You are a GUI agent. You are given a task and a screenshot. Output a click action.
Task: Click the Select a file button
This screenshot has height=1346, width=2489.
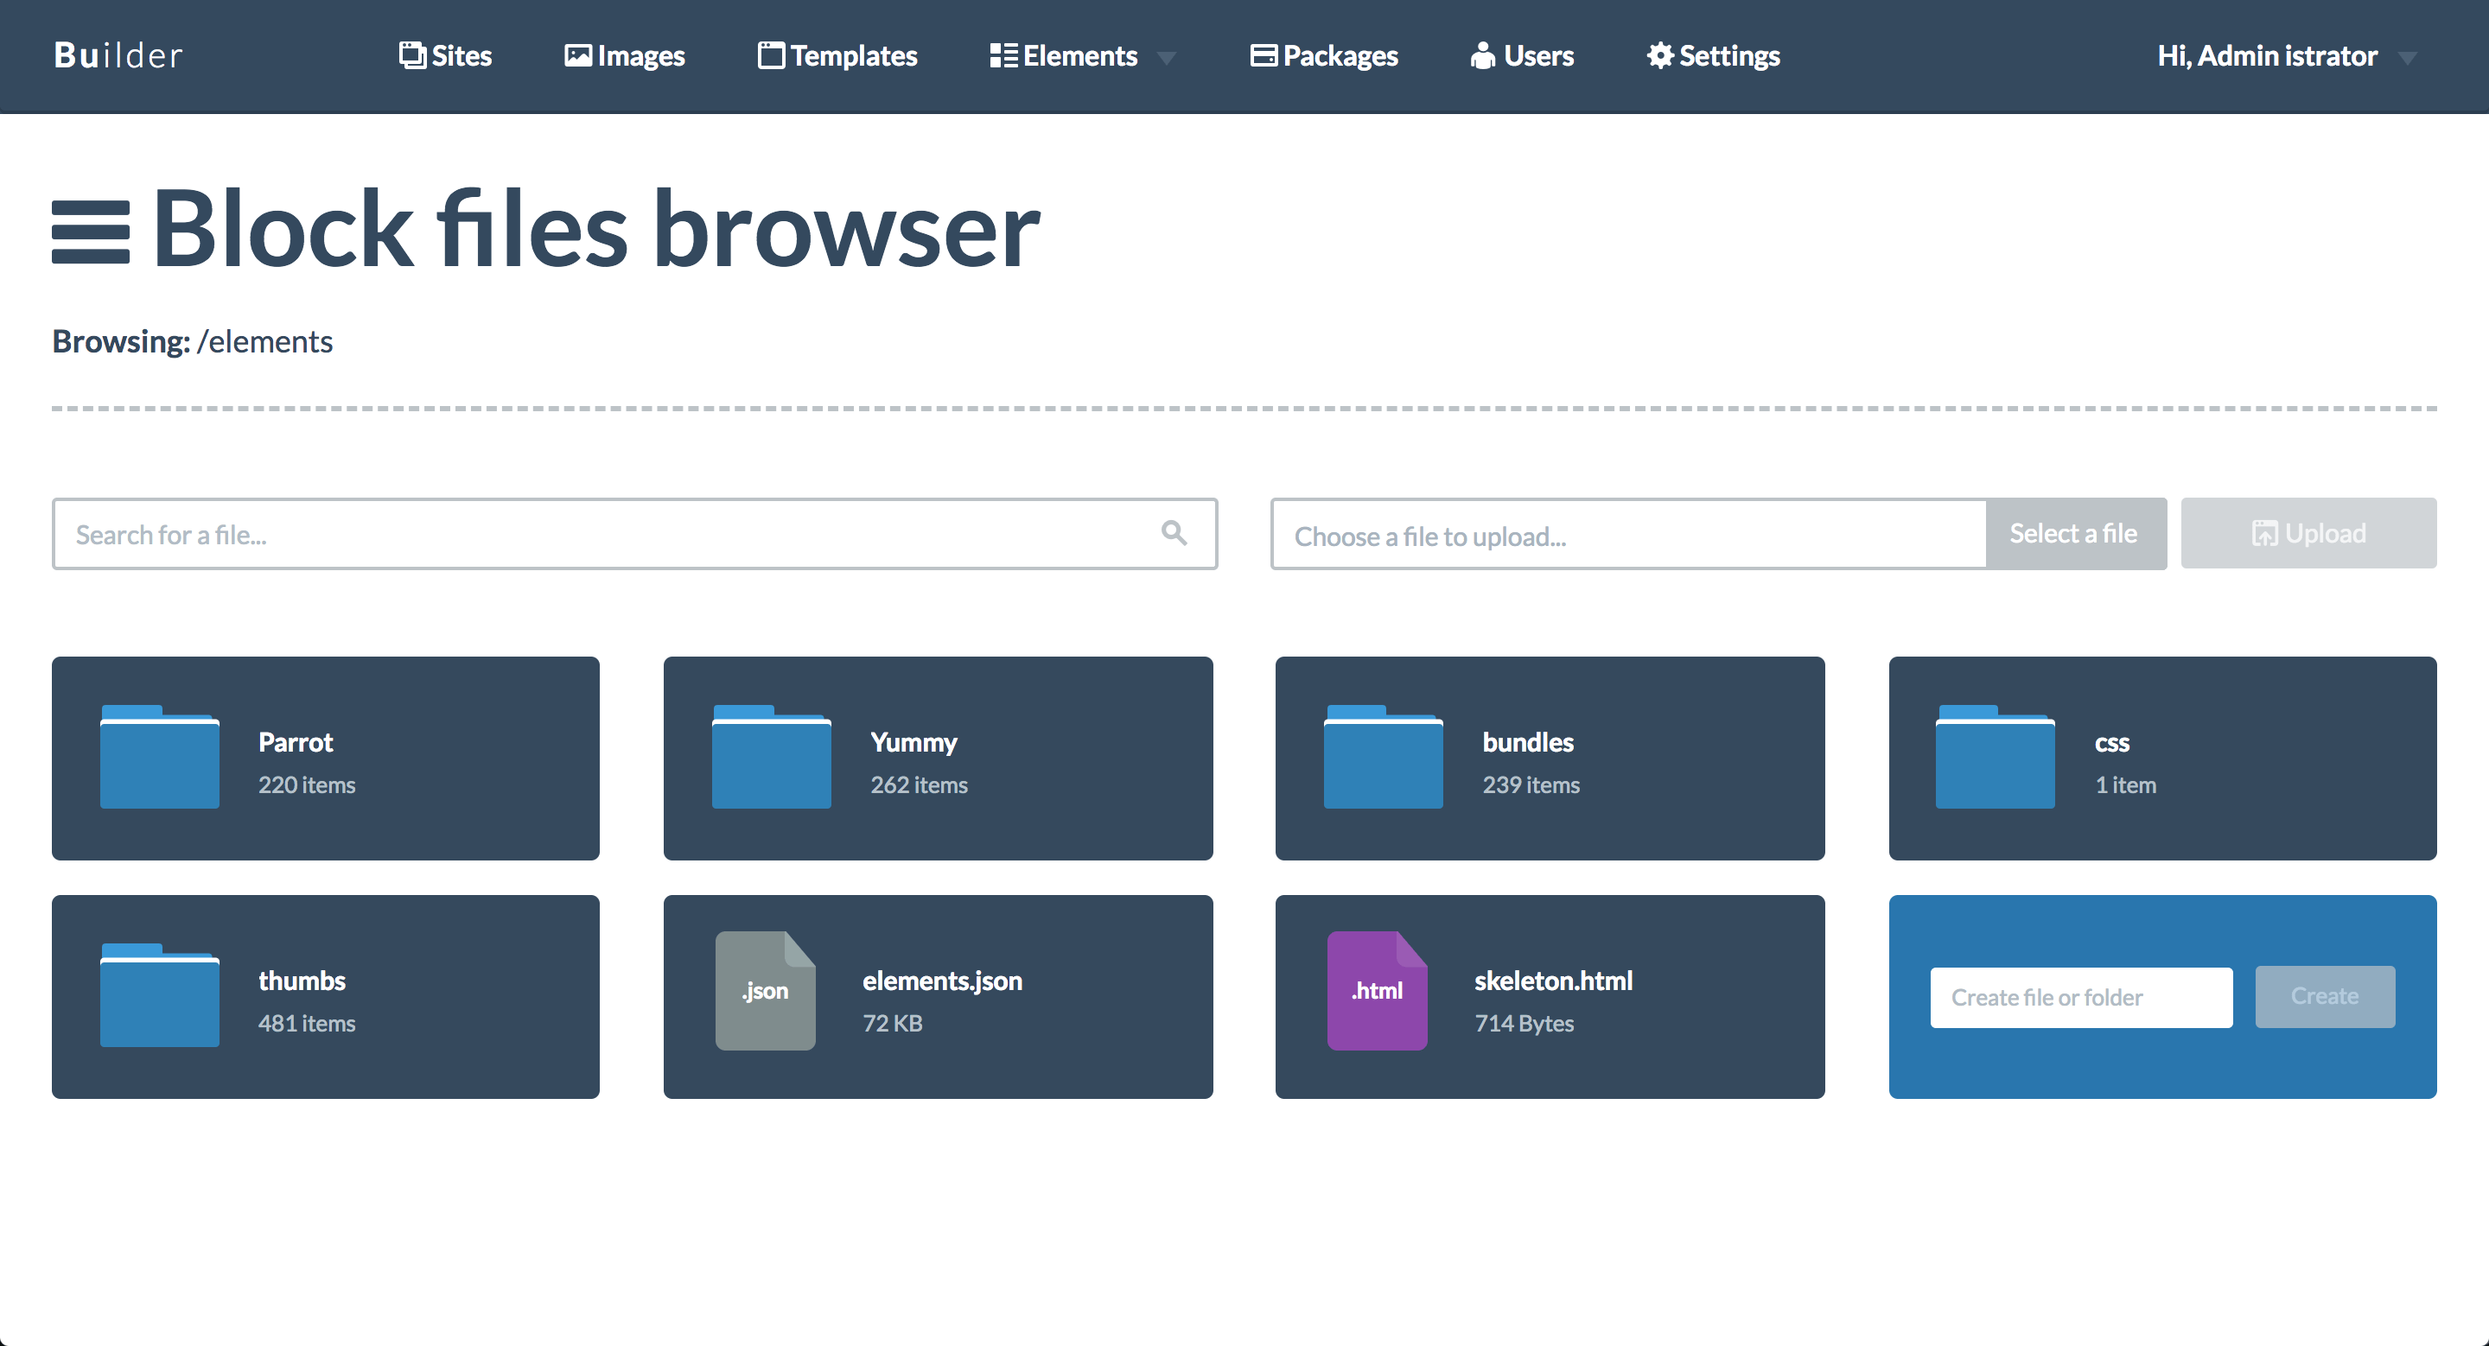click(2075, 533)
